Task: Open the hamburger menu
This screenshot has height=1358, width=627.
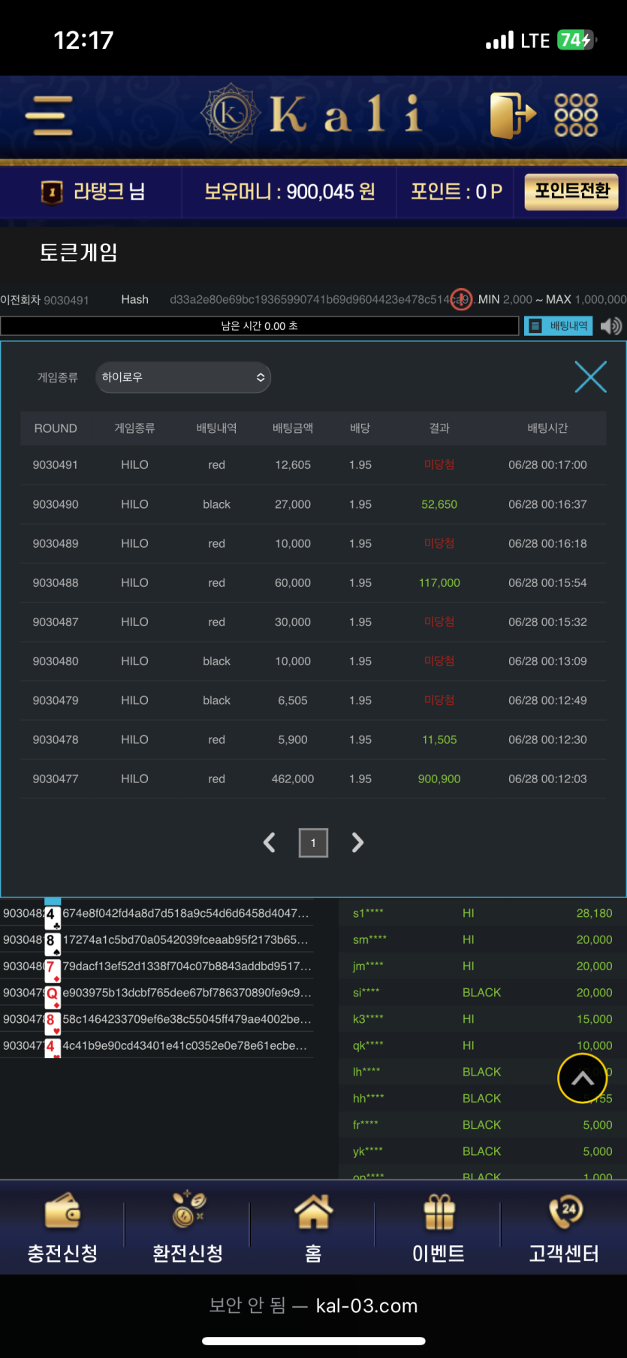Action: pos(49,116)
